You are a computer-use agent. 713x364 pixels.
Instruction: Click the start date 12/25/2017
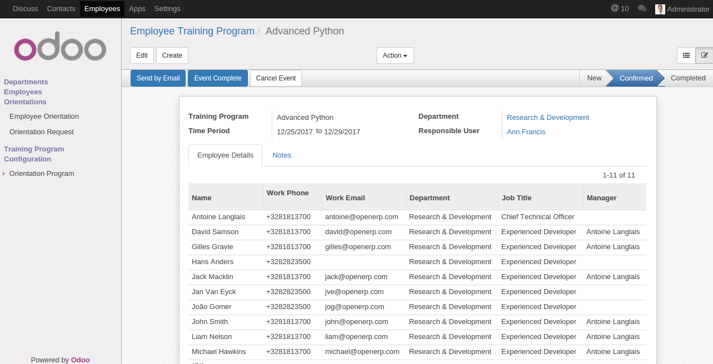pyautogui.click(x=295, y=132)
